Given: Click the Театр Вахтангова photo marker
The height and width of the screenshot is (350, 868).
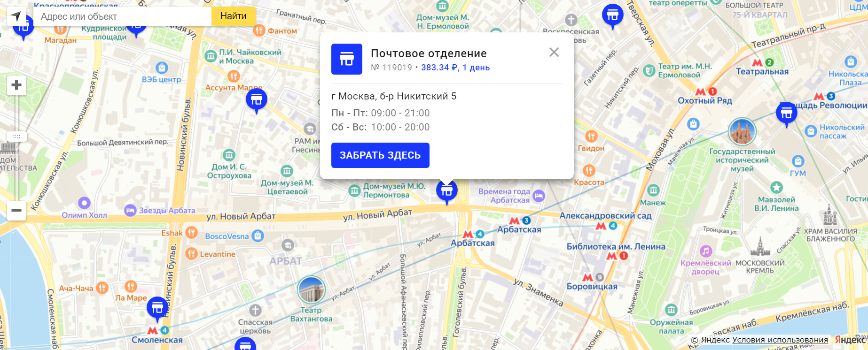Looking at the screenshot, I should (x=311, y=289).
